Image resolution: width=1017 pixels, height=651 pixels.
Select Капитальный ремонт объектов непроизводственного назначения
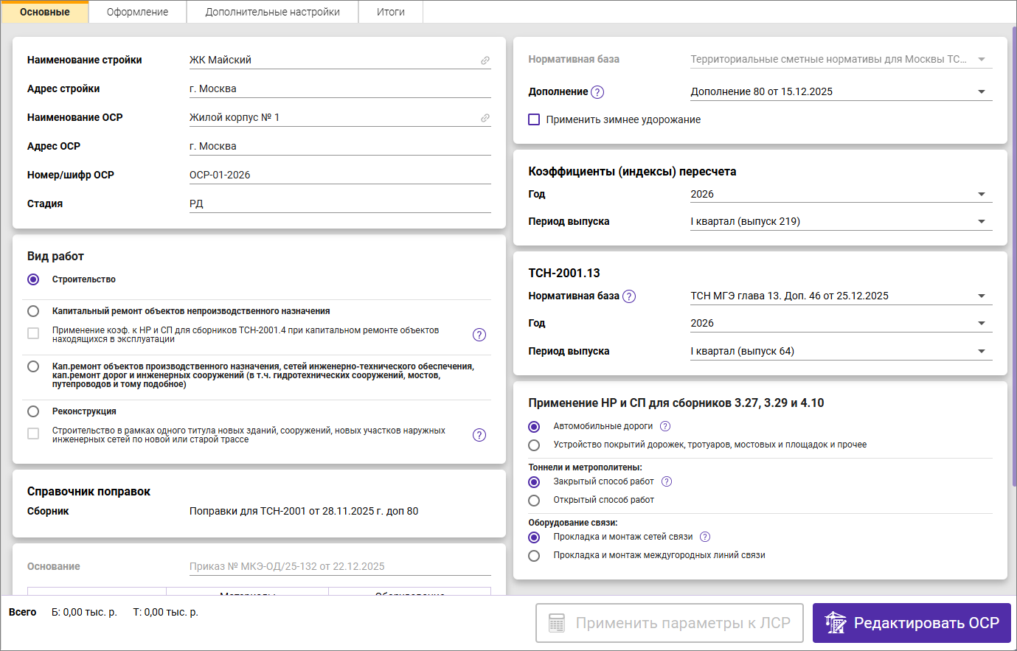(x=33, y=311)
